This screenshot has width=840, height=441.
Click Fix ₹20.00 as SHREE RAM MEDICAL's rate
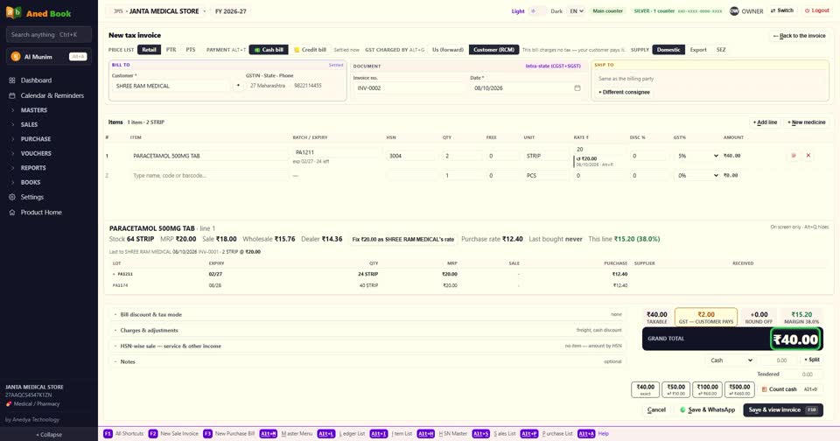tap(402, 240)
